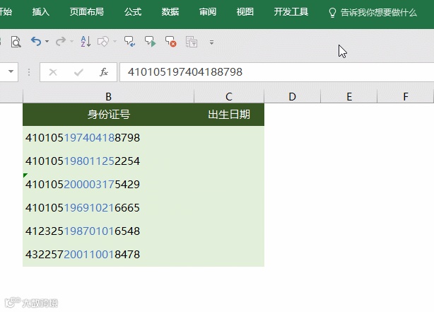
Task: Click the green error indicator on 410105200003175429 cell
Action: tap(25, 175)
